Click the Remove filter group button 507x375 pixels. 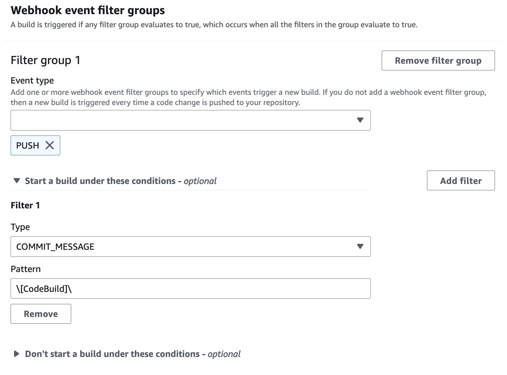pyautogui.click(x=438, y=60)
